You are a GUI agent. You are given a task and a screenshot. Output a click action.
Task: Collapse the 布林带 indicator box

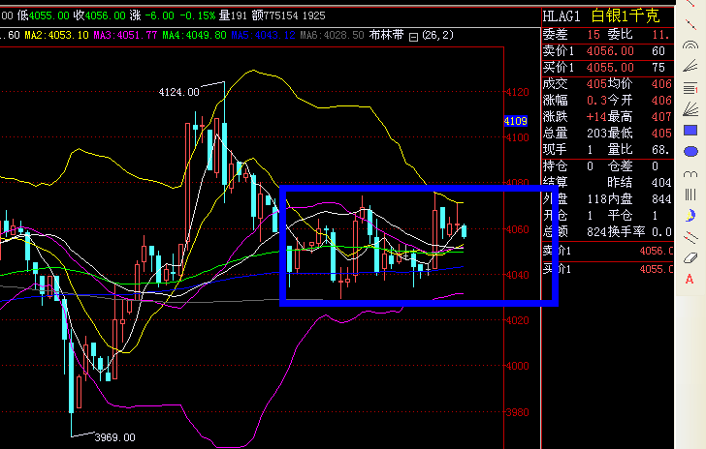pyautogui.click(x=413, y=37)
